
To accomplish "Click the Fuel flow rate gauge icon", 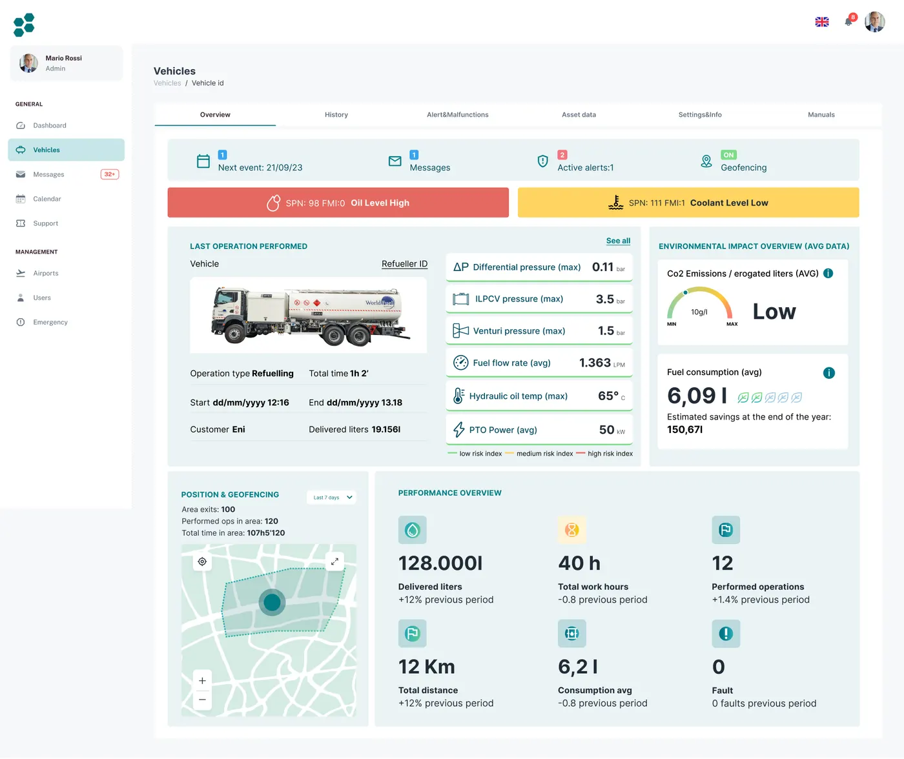I will click(461, 363).
